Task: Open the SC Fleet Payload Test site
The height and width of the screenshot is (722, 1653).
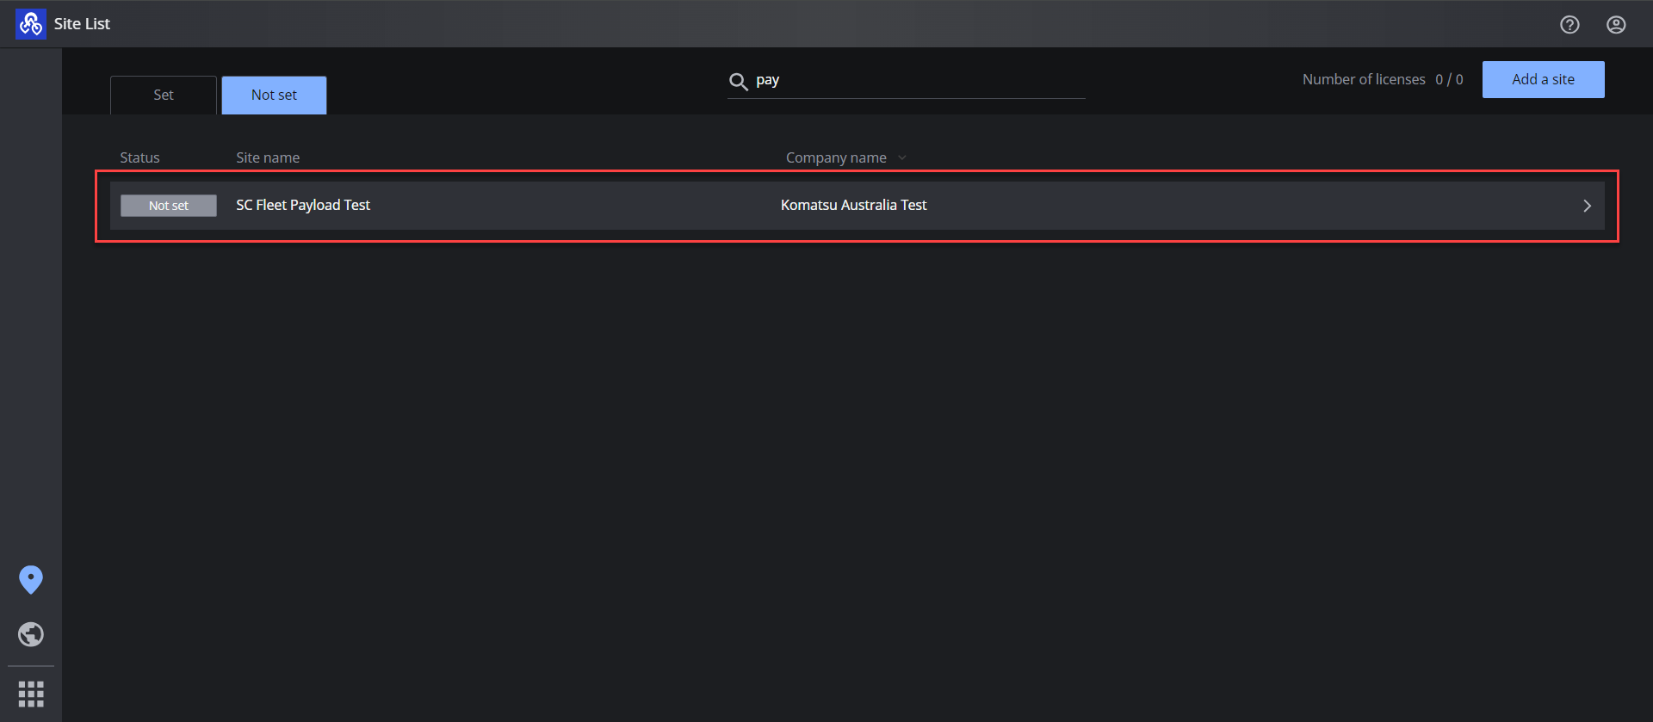Action: [303, 205]
